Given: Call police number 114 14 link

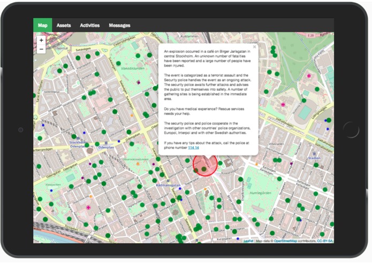Looking at the screenshot, I should (193, 147).
